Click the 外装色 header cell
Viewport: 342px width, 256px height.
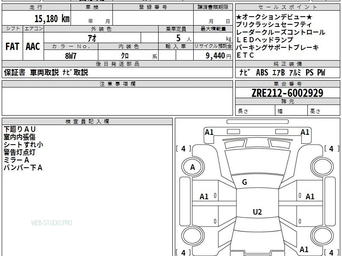101,29
